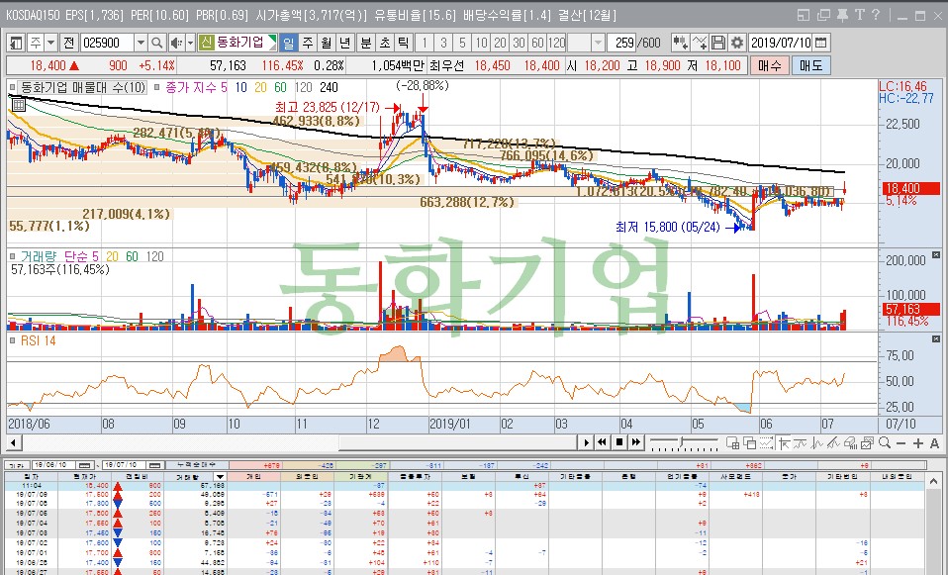Click the 외국인 column header
948x575 pixels.
pyautogui.click(x=307, y=476)
